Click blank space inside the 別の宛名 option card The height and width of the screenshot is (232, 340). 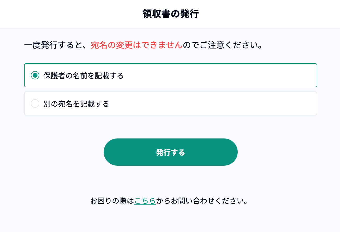pos(222,104)
